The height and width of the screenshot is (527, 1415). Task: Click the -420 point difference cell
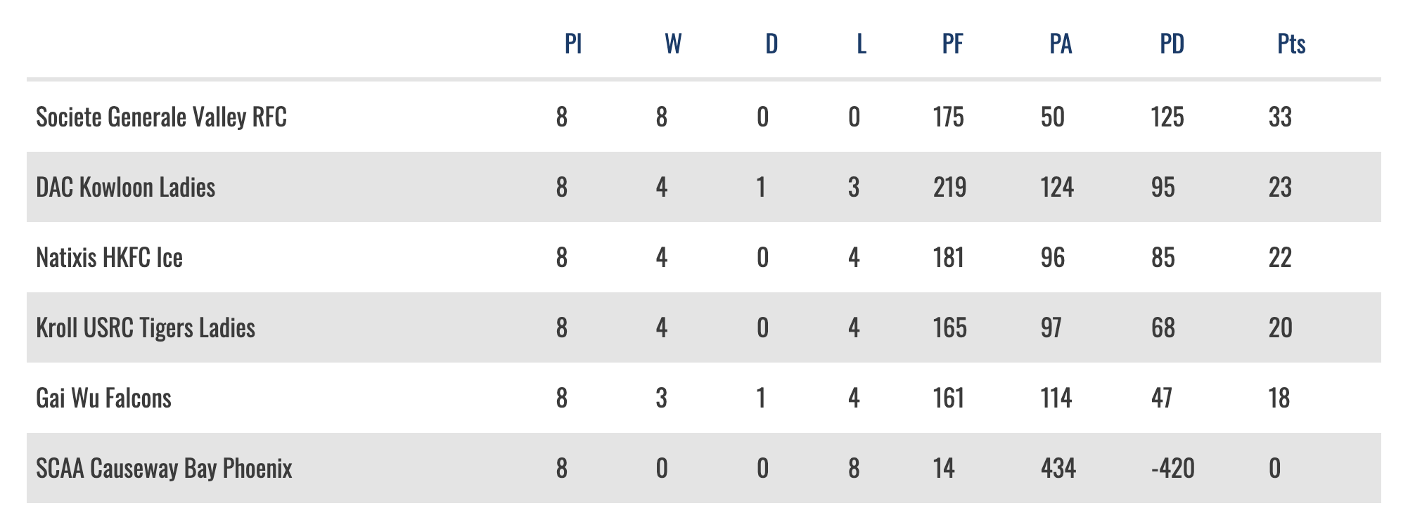pyautogui.click(x=1172, y=469)
